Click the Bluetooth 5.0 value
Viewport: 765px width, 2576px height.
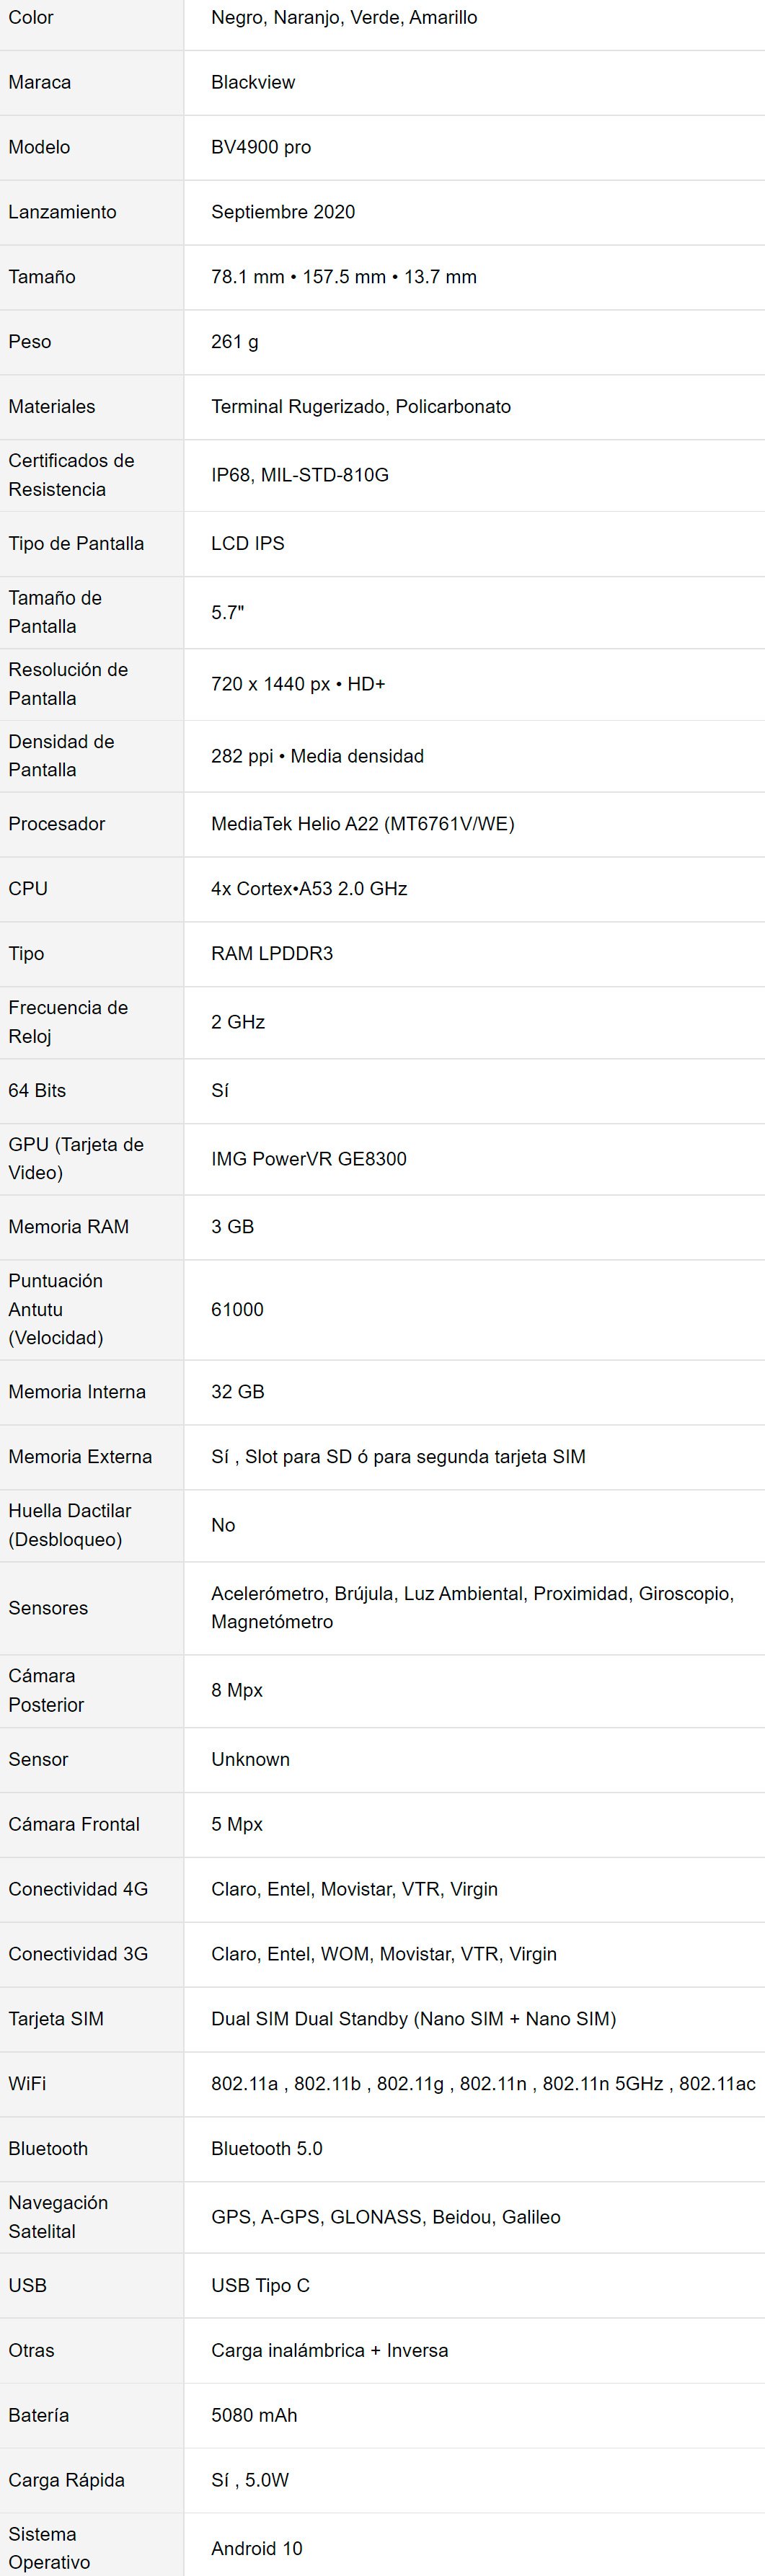[267, 2148]
